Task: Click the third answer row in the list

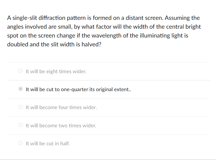Action: pos(108,107)
